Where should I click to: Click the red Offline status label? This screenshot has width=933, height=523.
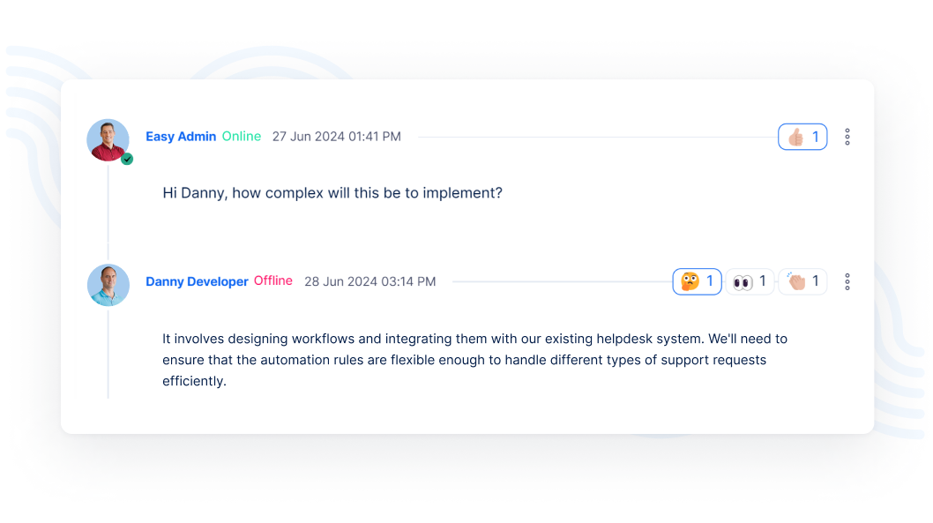[273, 280]
